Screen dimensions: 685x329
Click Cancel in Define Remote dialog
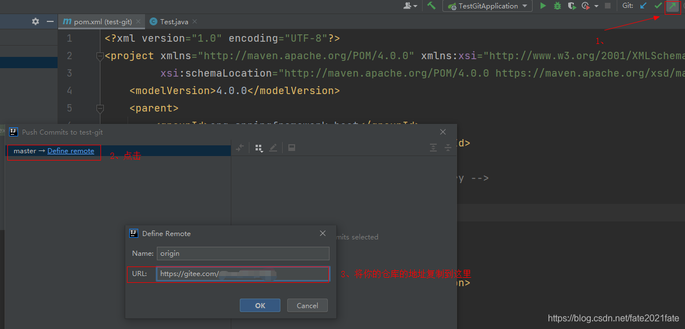click(308, 305)
